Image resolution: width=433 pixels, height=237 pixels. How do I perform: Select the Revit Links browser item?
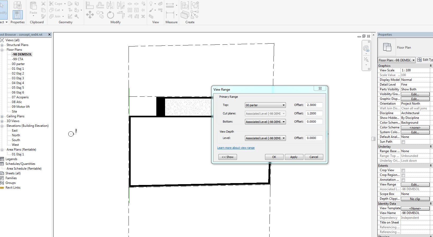(x=13, y=188)
